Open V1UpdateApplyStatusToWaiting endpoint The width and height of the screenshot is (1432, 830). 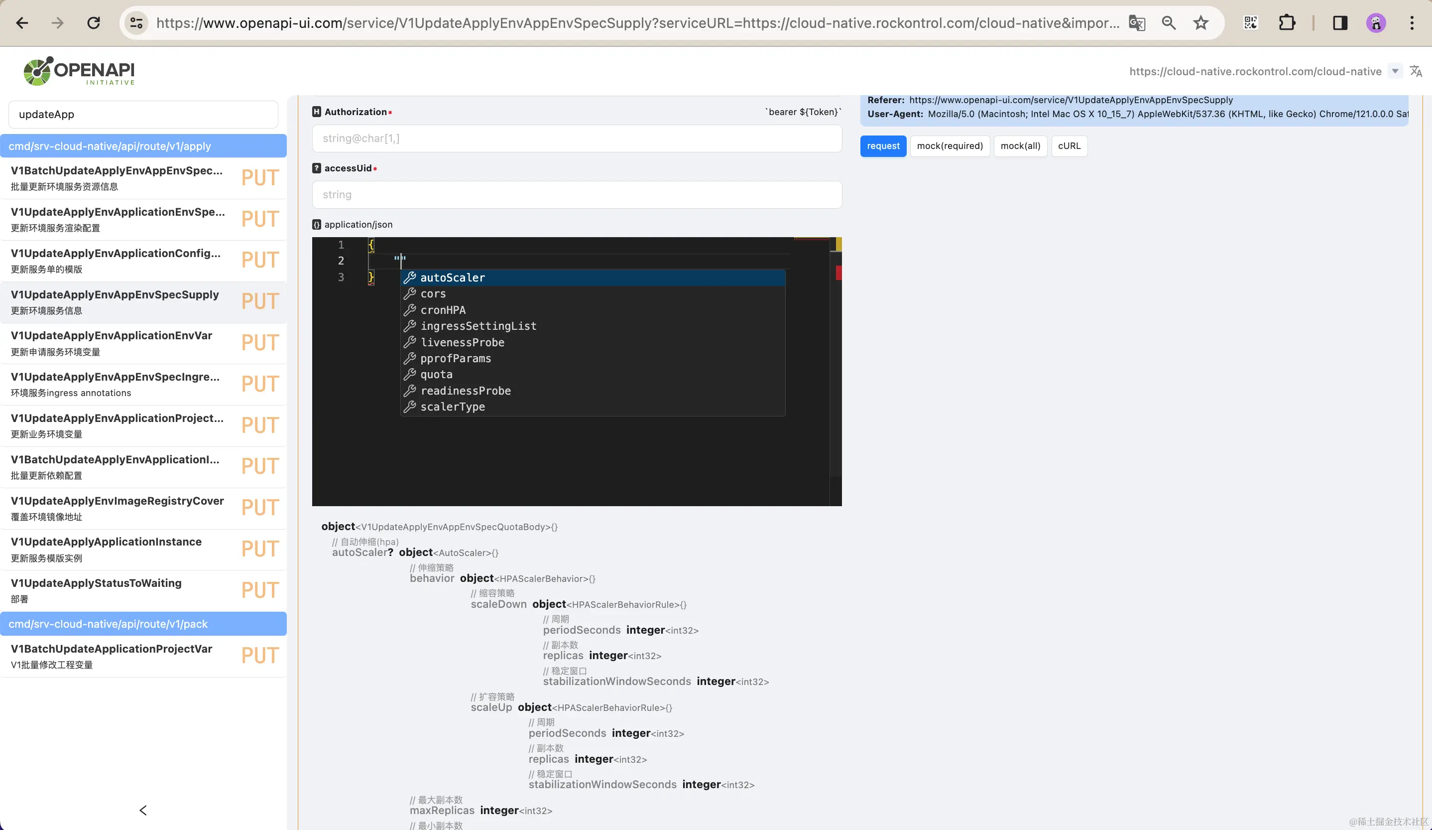coord(143,591)
